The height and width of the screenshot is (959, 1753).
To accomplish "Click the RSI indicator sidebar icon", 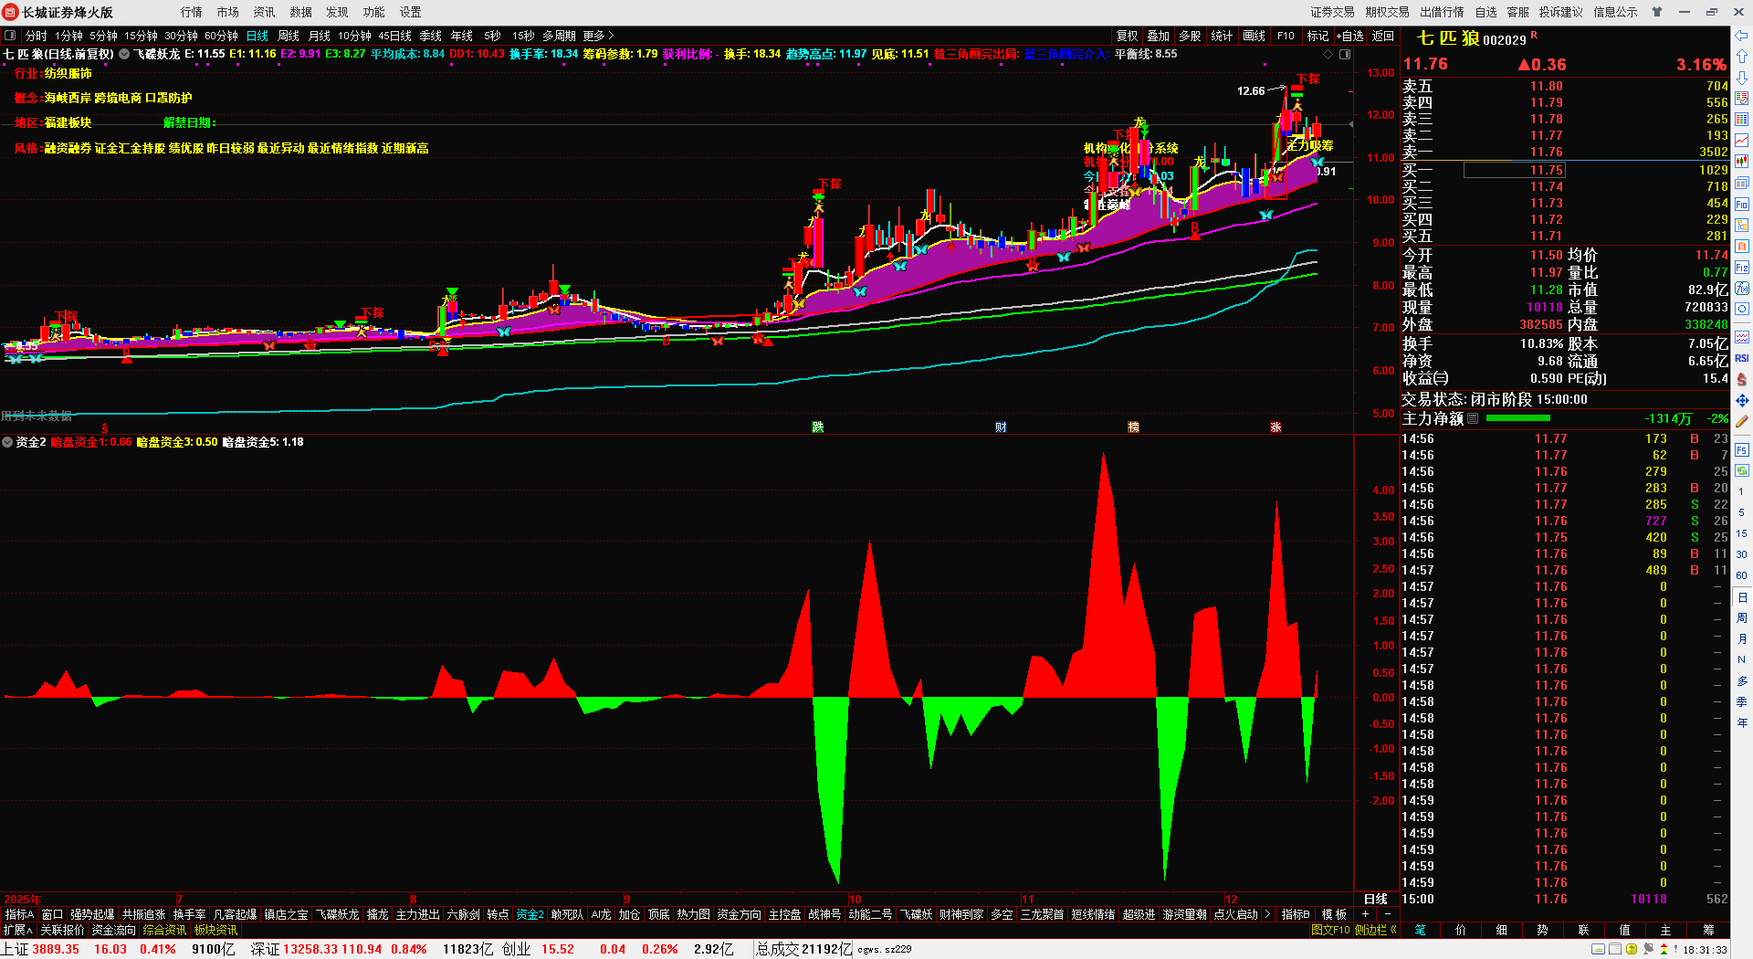I will click(x=1742, y=358).
